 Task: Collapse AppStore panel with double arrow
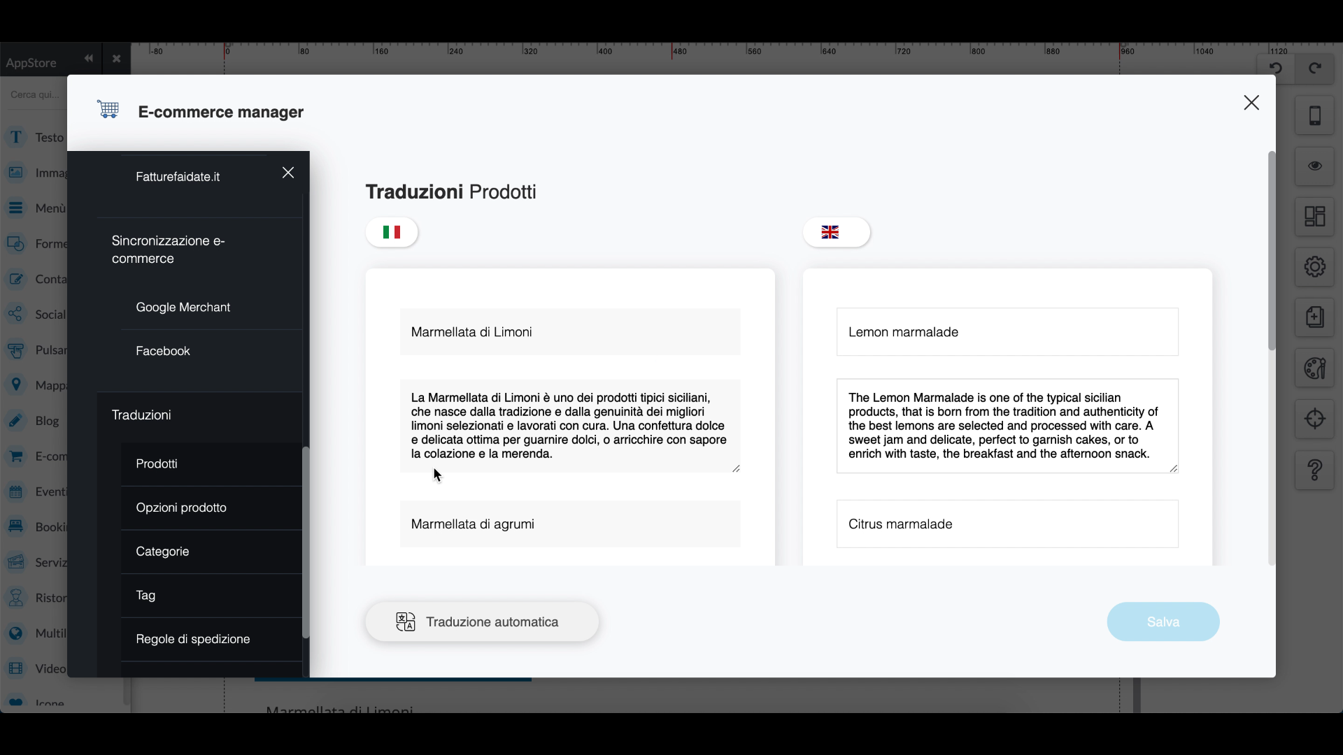point(88,59)
